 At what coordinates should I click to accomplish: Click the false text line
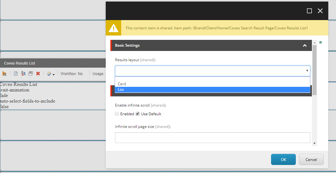[x=4, y=107]
